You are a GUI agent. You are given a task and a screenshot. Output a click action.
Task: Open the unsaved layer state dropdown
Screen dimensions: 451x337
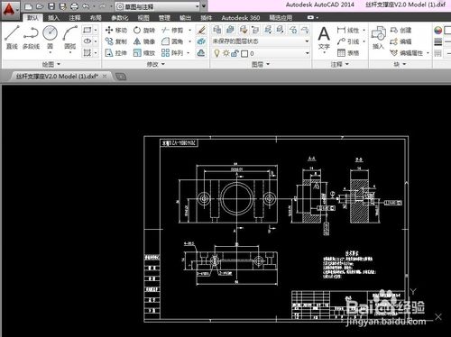click(261, 41)
